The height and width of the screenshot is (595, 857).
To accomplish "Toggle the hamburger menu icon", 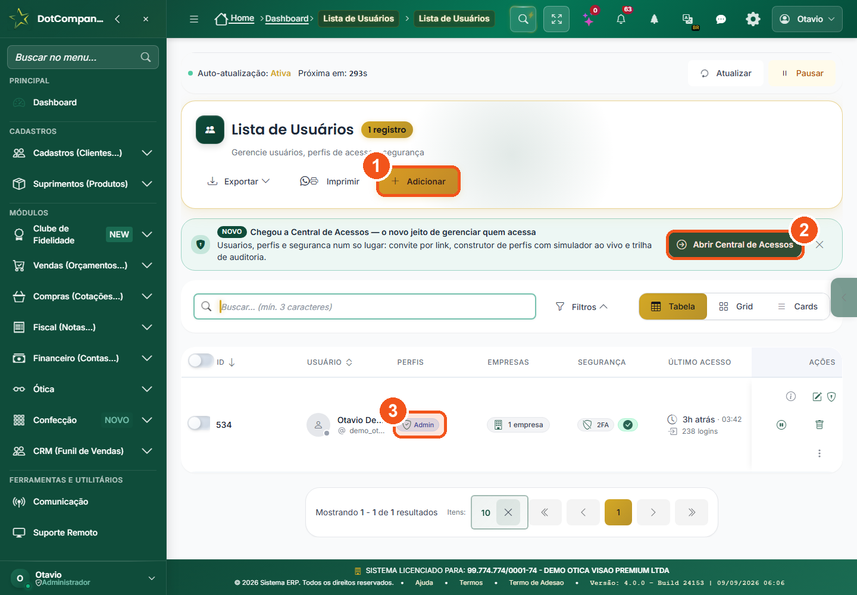I will [194, 19].
